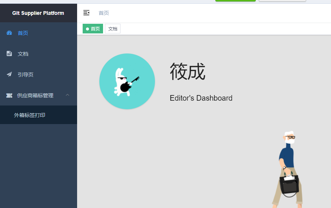
Task: Click the Editor's Dashboard text
Action: (x=201, y=98)
